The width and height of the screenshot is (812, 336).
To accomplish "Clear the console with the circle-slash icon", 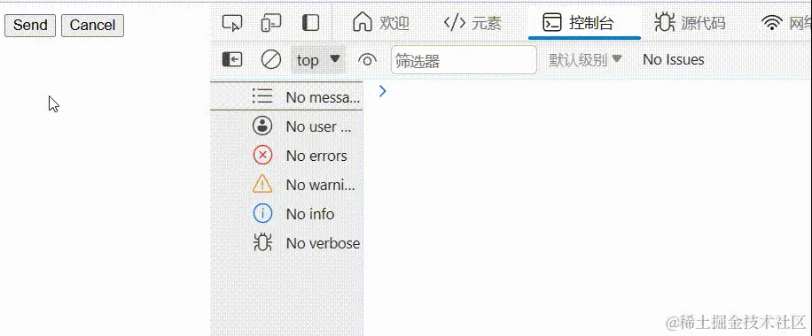I will pos(271,60).
